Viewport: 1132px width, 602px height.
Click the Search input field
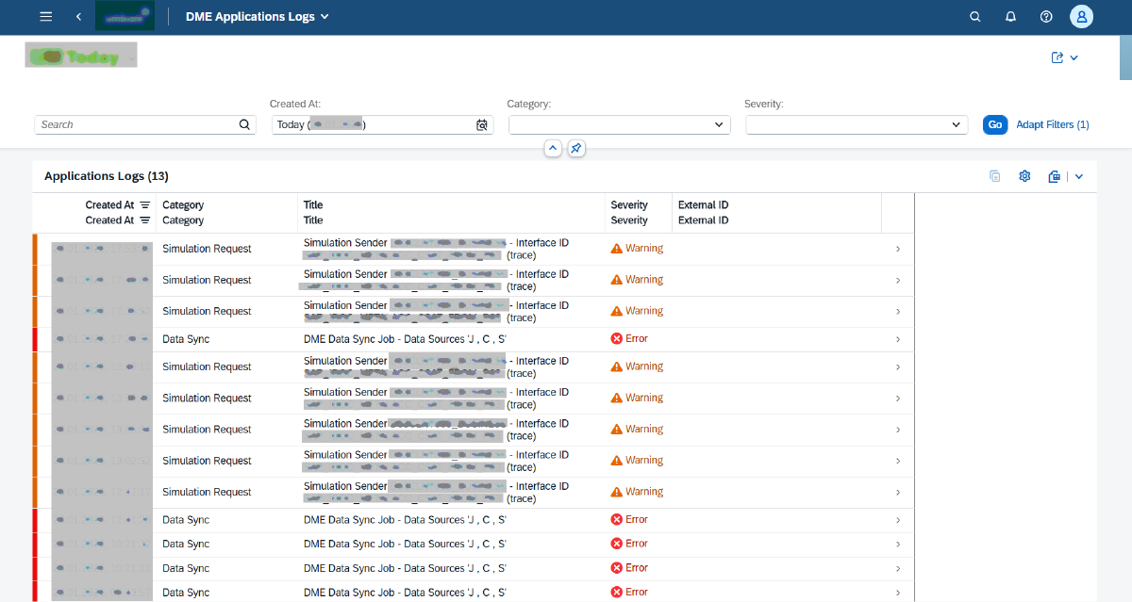tap(137, 124)
